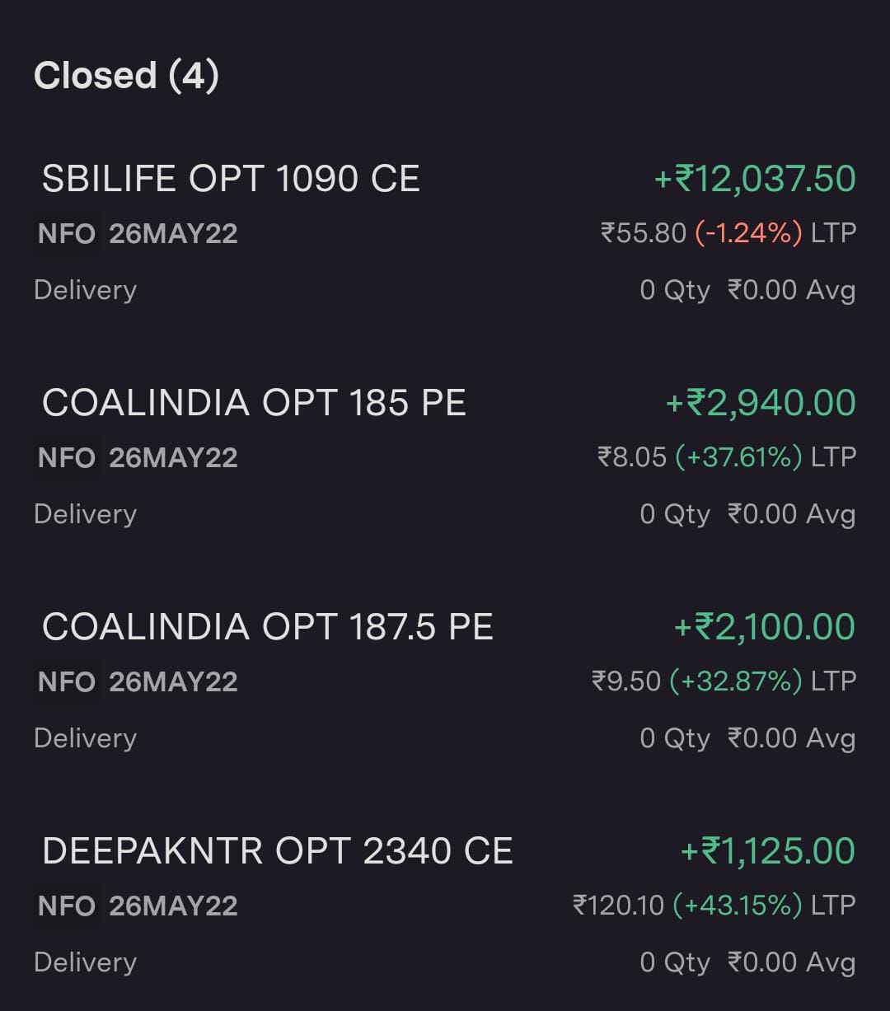
Task: Tap the +32.87% LTP change
Action: coord(735,681)
